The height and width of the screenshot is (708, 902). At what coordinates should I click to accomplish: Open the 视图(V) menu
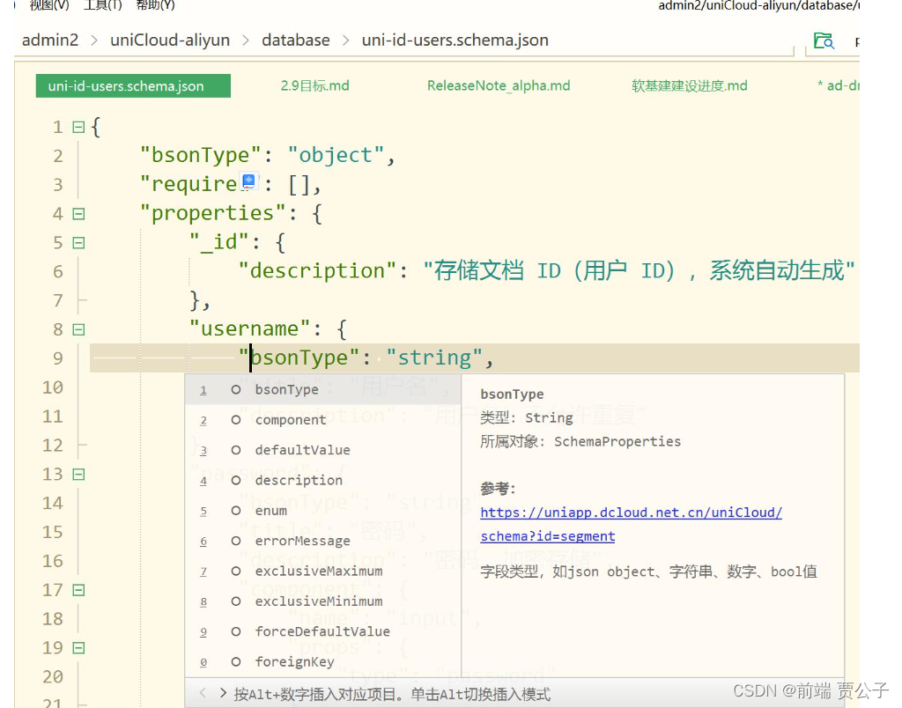[47, 6]
